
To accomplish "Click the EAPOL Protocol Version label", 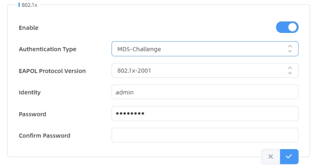I will (52, 71).
